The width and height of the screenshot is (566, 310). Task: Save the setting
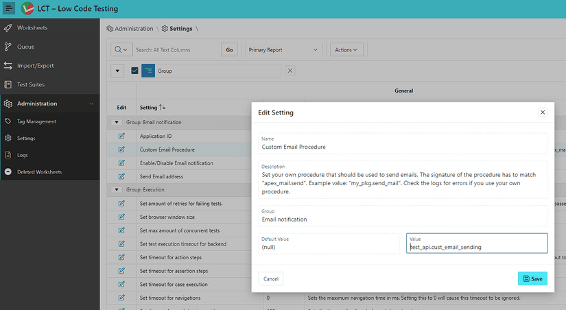[532, 278]
